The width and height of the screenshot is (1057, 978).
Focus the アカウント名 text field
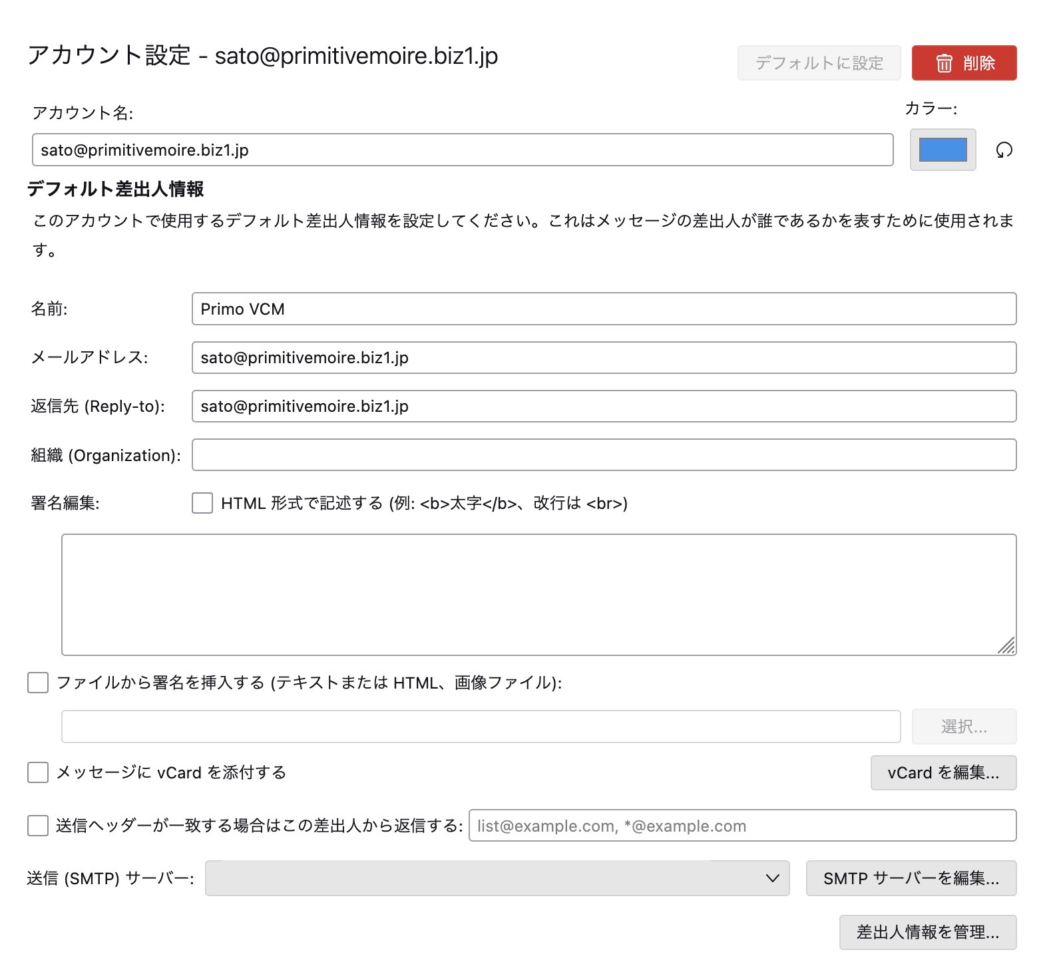pyautogui.click(x=462, y=150)
